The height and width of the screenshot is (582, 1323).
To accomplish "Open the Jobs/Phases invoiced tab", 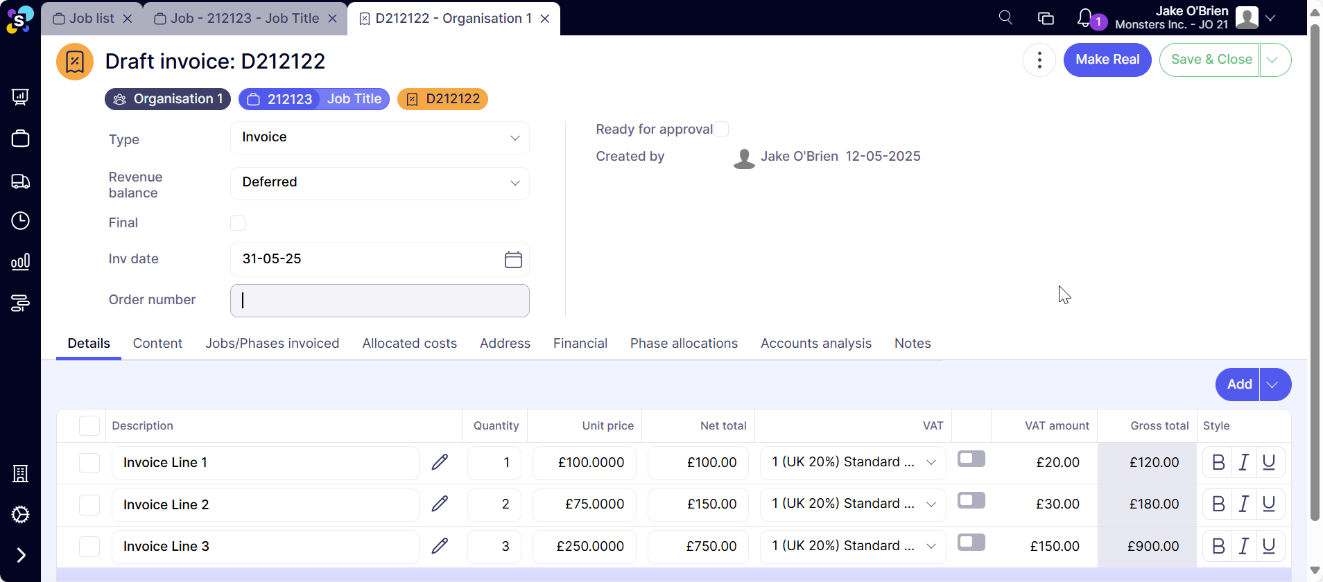I will (x=272, y=344).
